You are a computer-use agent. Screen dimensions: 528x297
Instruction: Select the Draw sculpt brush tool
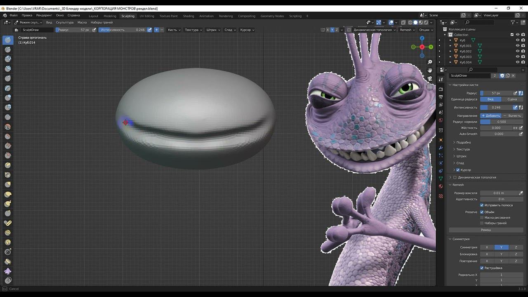pyautogui.click(x=8, y=40)
